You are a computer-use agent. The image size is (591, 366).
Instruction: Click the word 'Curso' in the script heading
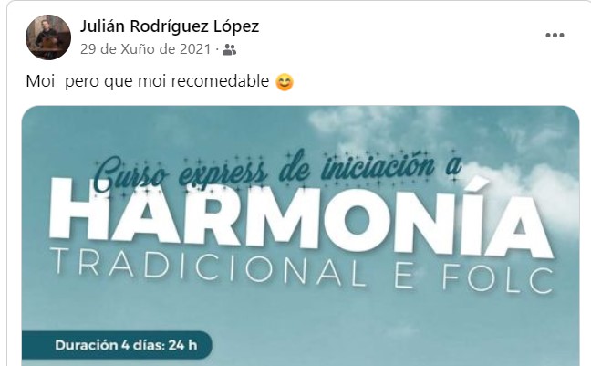point(130,175)
